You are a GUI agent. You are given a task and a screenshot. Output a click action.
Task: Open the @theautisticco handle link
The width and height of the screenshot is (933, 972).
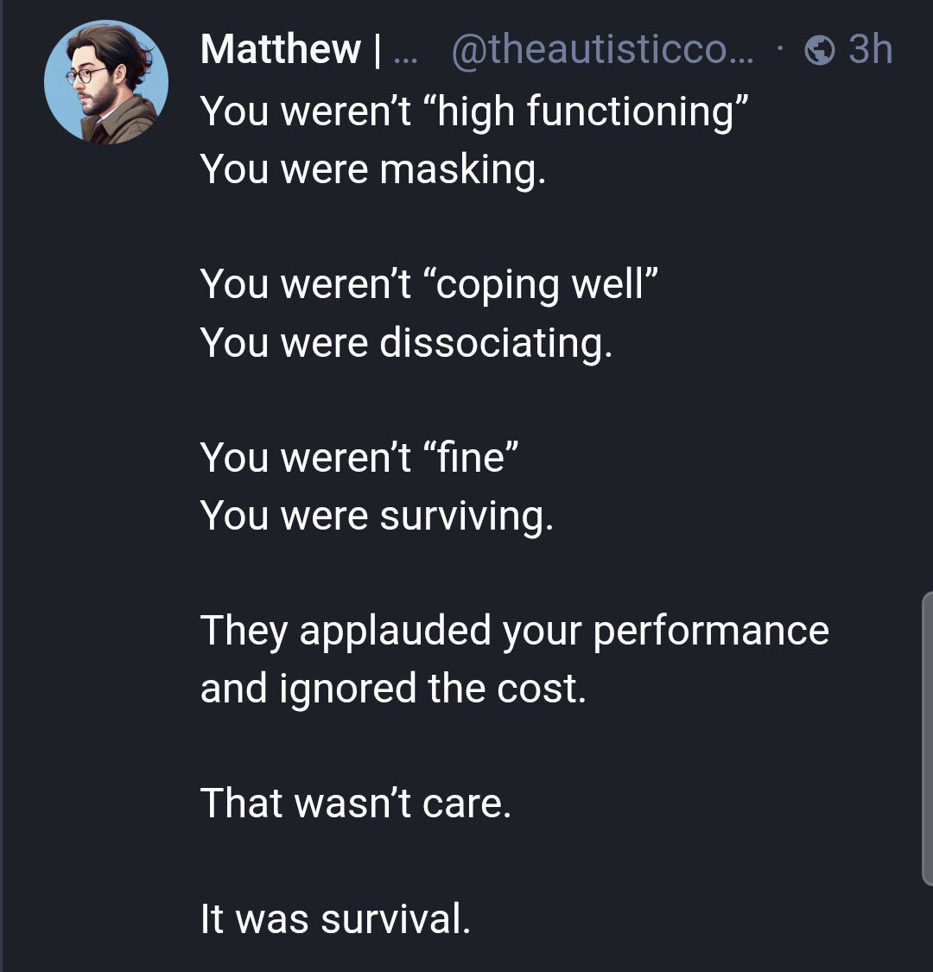pyautogui.click(x=601, y=50)
